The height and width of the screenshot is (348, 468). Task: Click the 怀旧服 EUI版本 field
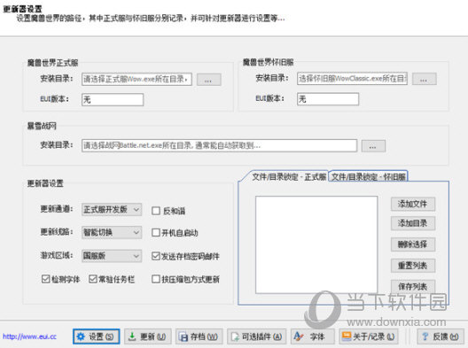328,99
